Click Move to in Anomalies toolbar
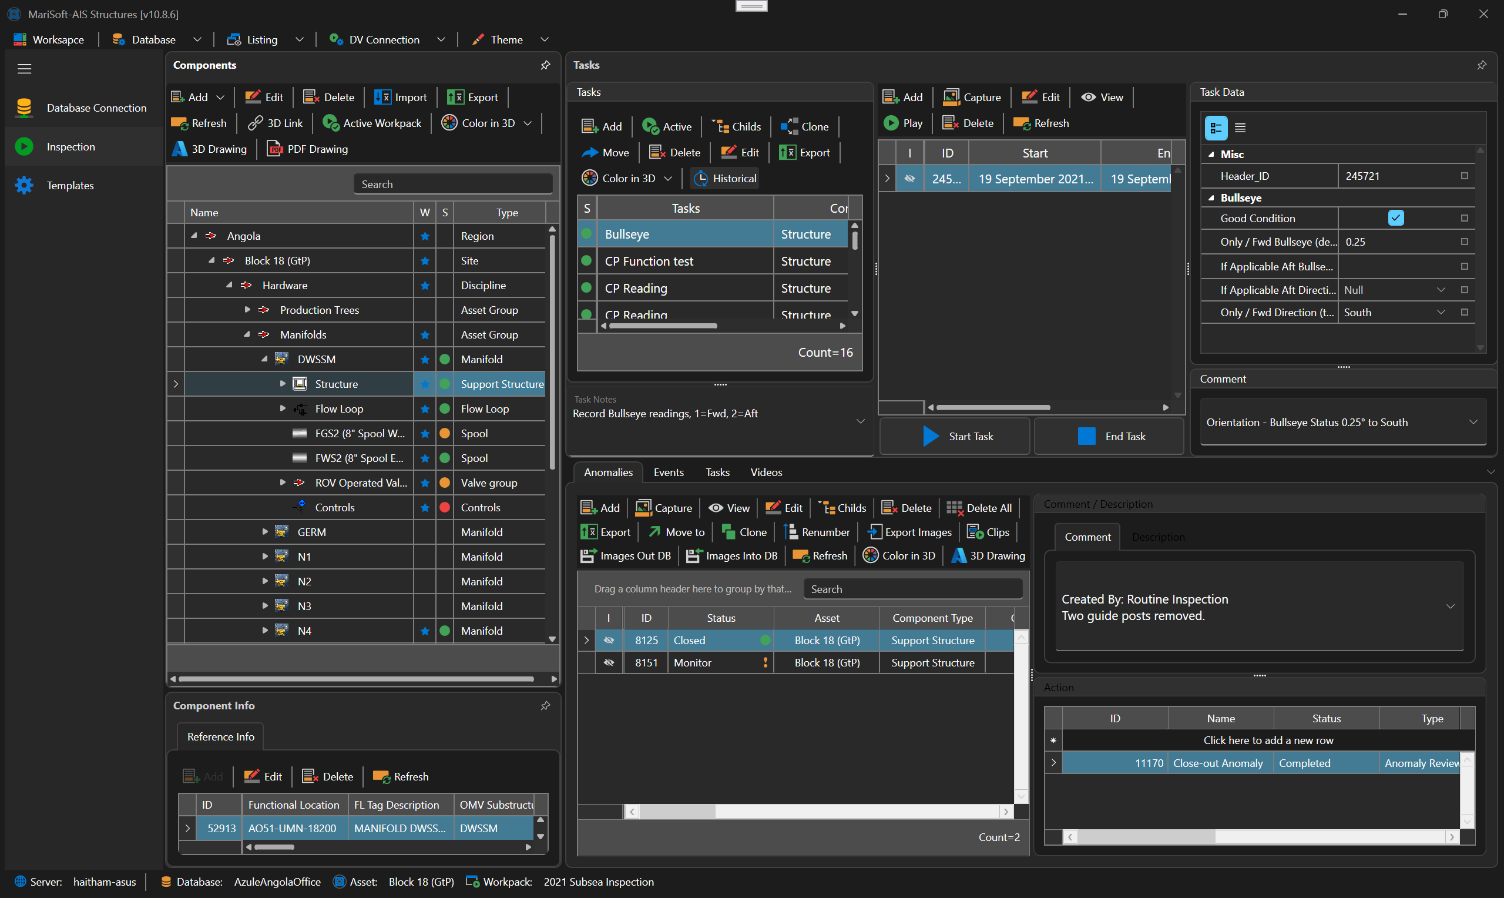The image size is (1504, 898). click(676, 532)
